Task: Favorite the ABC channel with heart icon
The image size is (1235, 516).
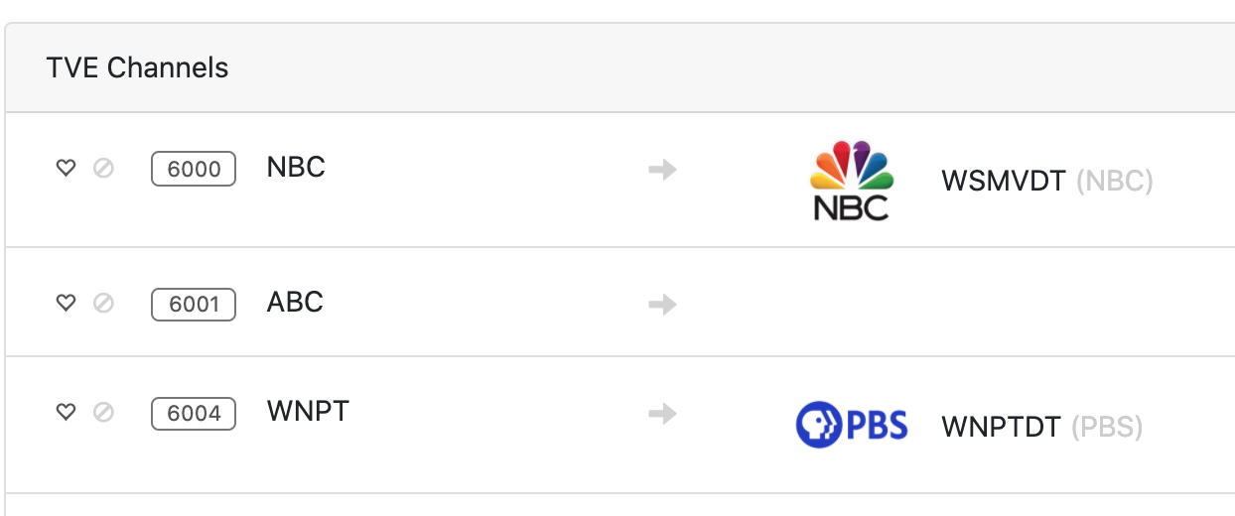Action: 66,303
